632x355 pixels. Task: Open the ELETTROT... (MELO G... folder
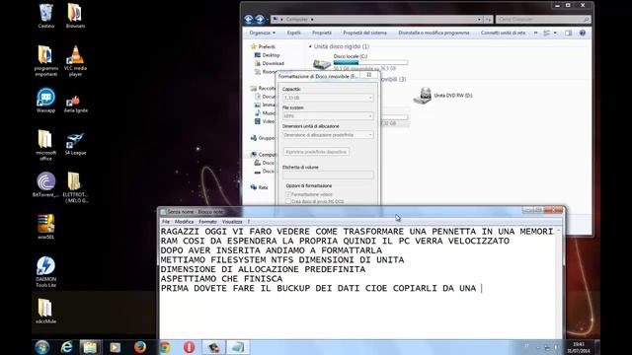click(75, 187)
